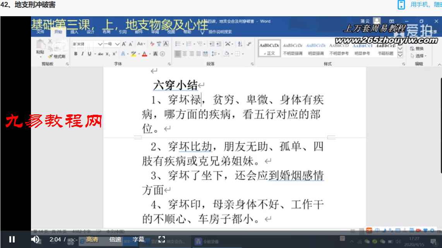Pause the video with the pause button
The height and width of the screenshot is (248, 442).
12,239
